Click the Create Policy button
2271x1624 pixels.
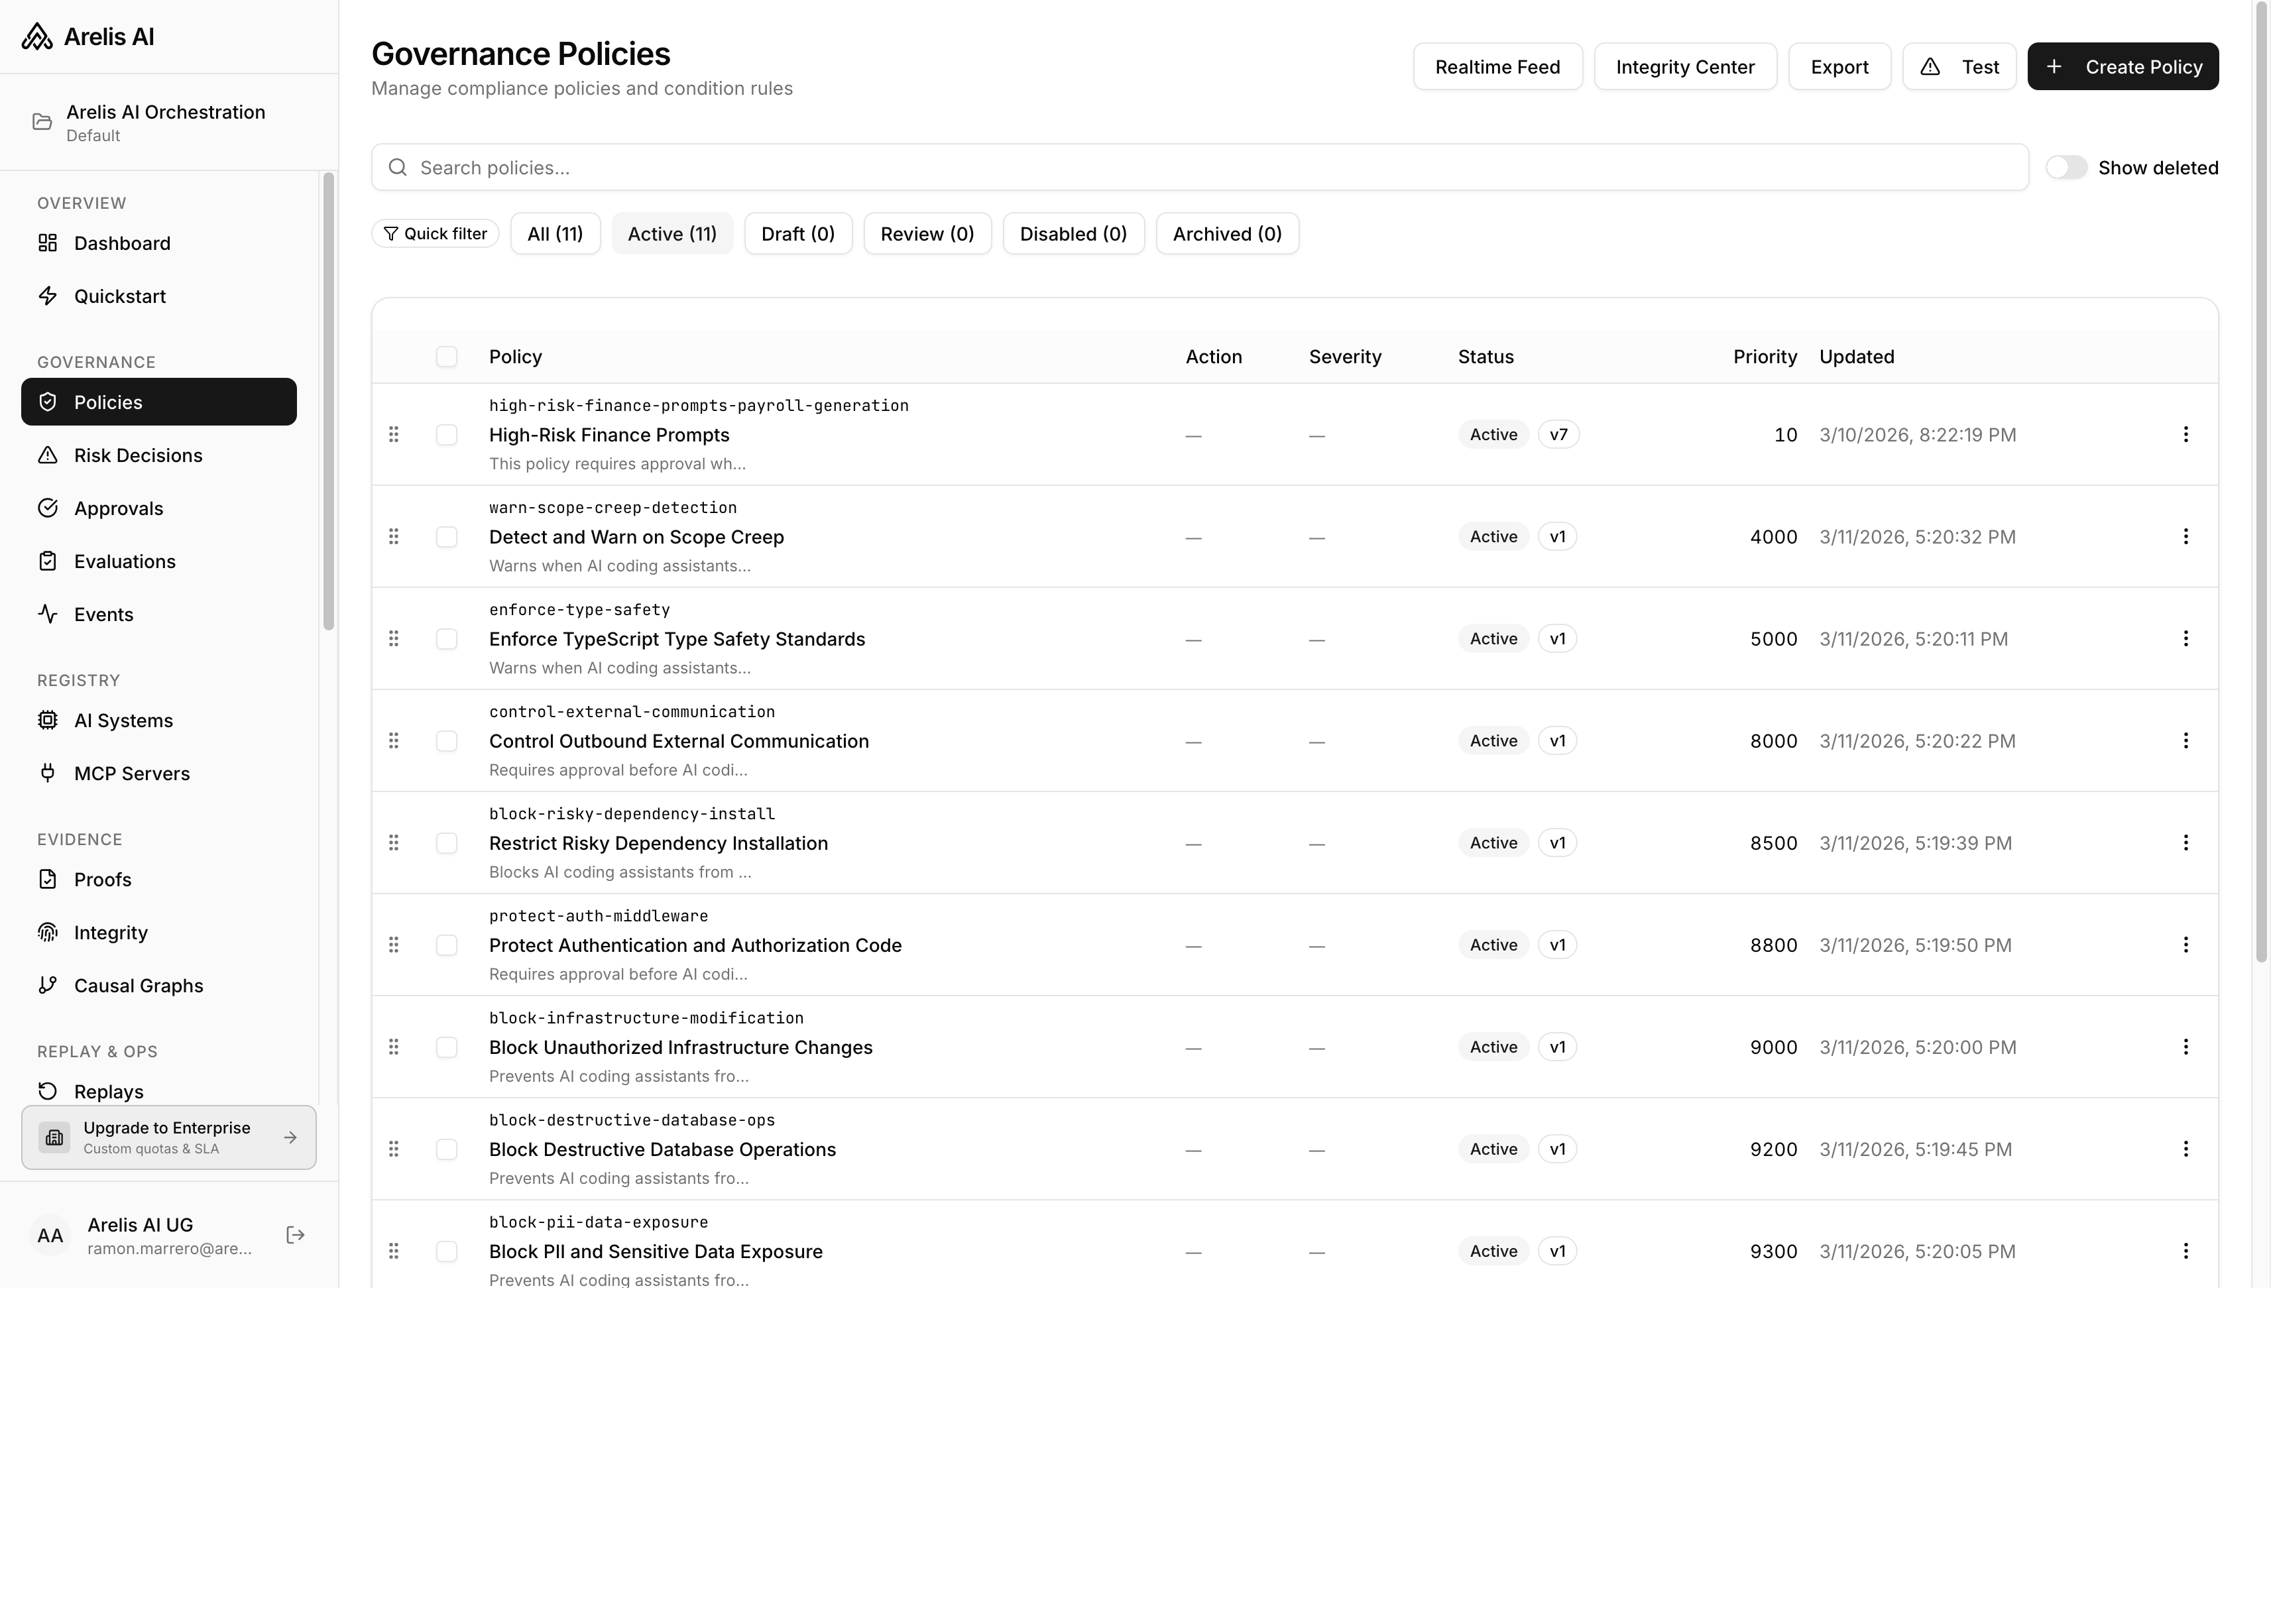pyautogui.click(x=2123, y=66)
